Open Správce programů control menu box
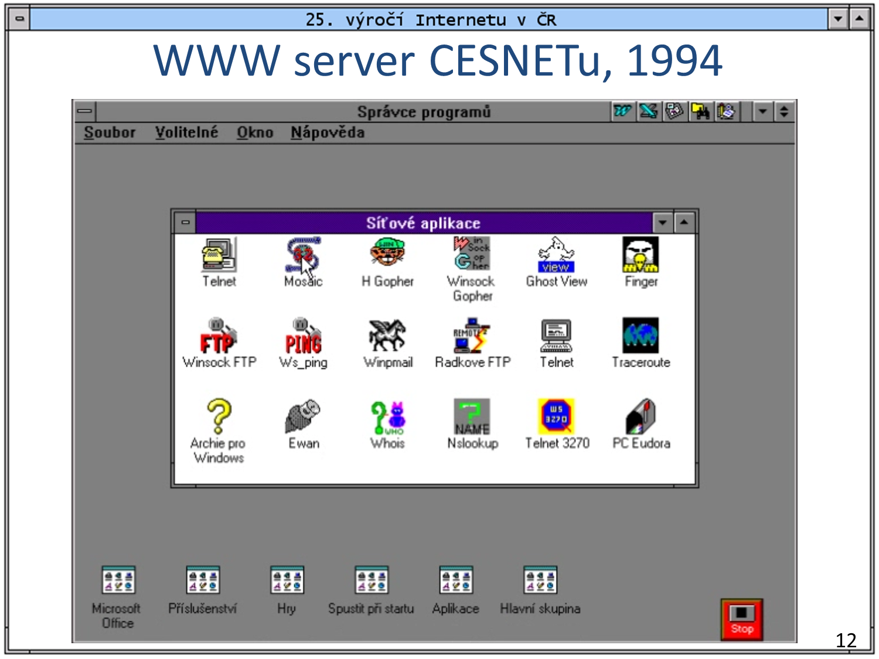 pyautogui.click(x=85, y=111)
